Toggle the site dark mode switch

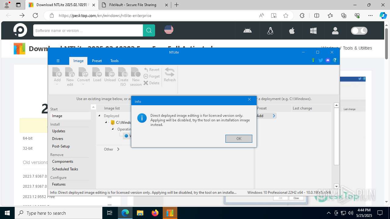coord(359,30)
